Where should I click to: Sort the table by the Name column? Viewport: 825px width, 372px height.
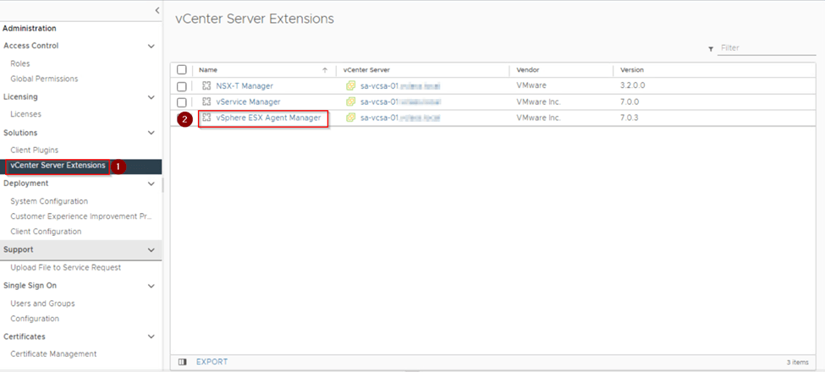pos(208,70)
